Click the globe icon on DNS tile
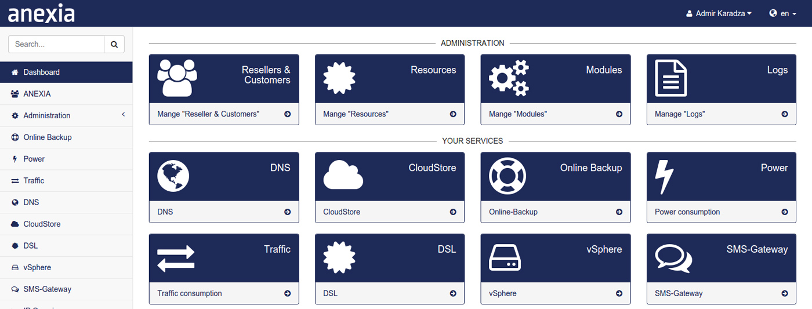The width and height of the screenshot is (812, 309). pyautogui.click(x=173, y=176)
